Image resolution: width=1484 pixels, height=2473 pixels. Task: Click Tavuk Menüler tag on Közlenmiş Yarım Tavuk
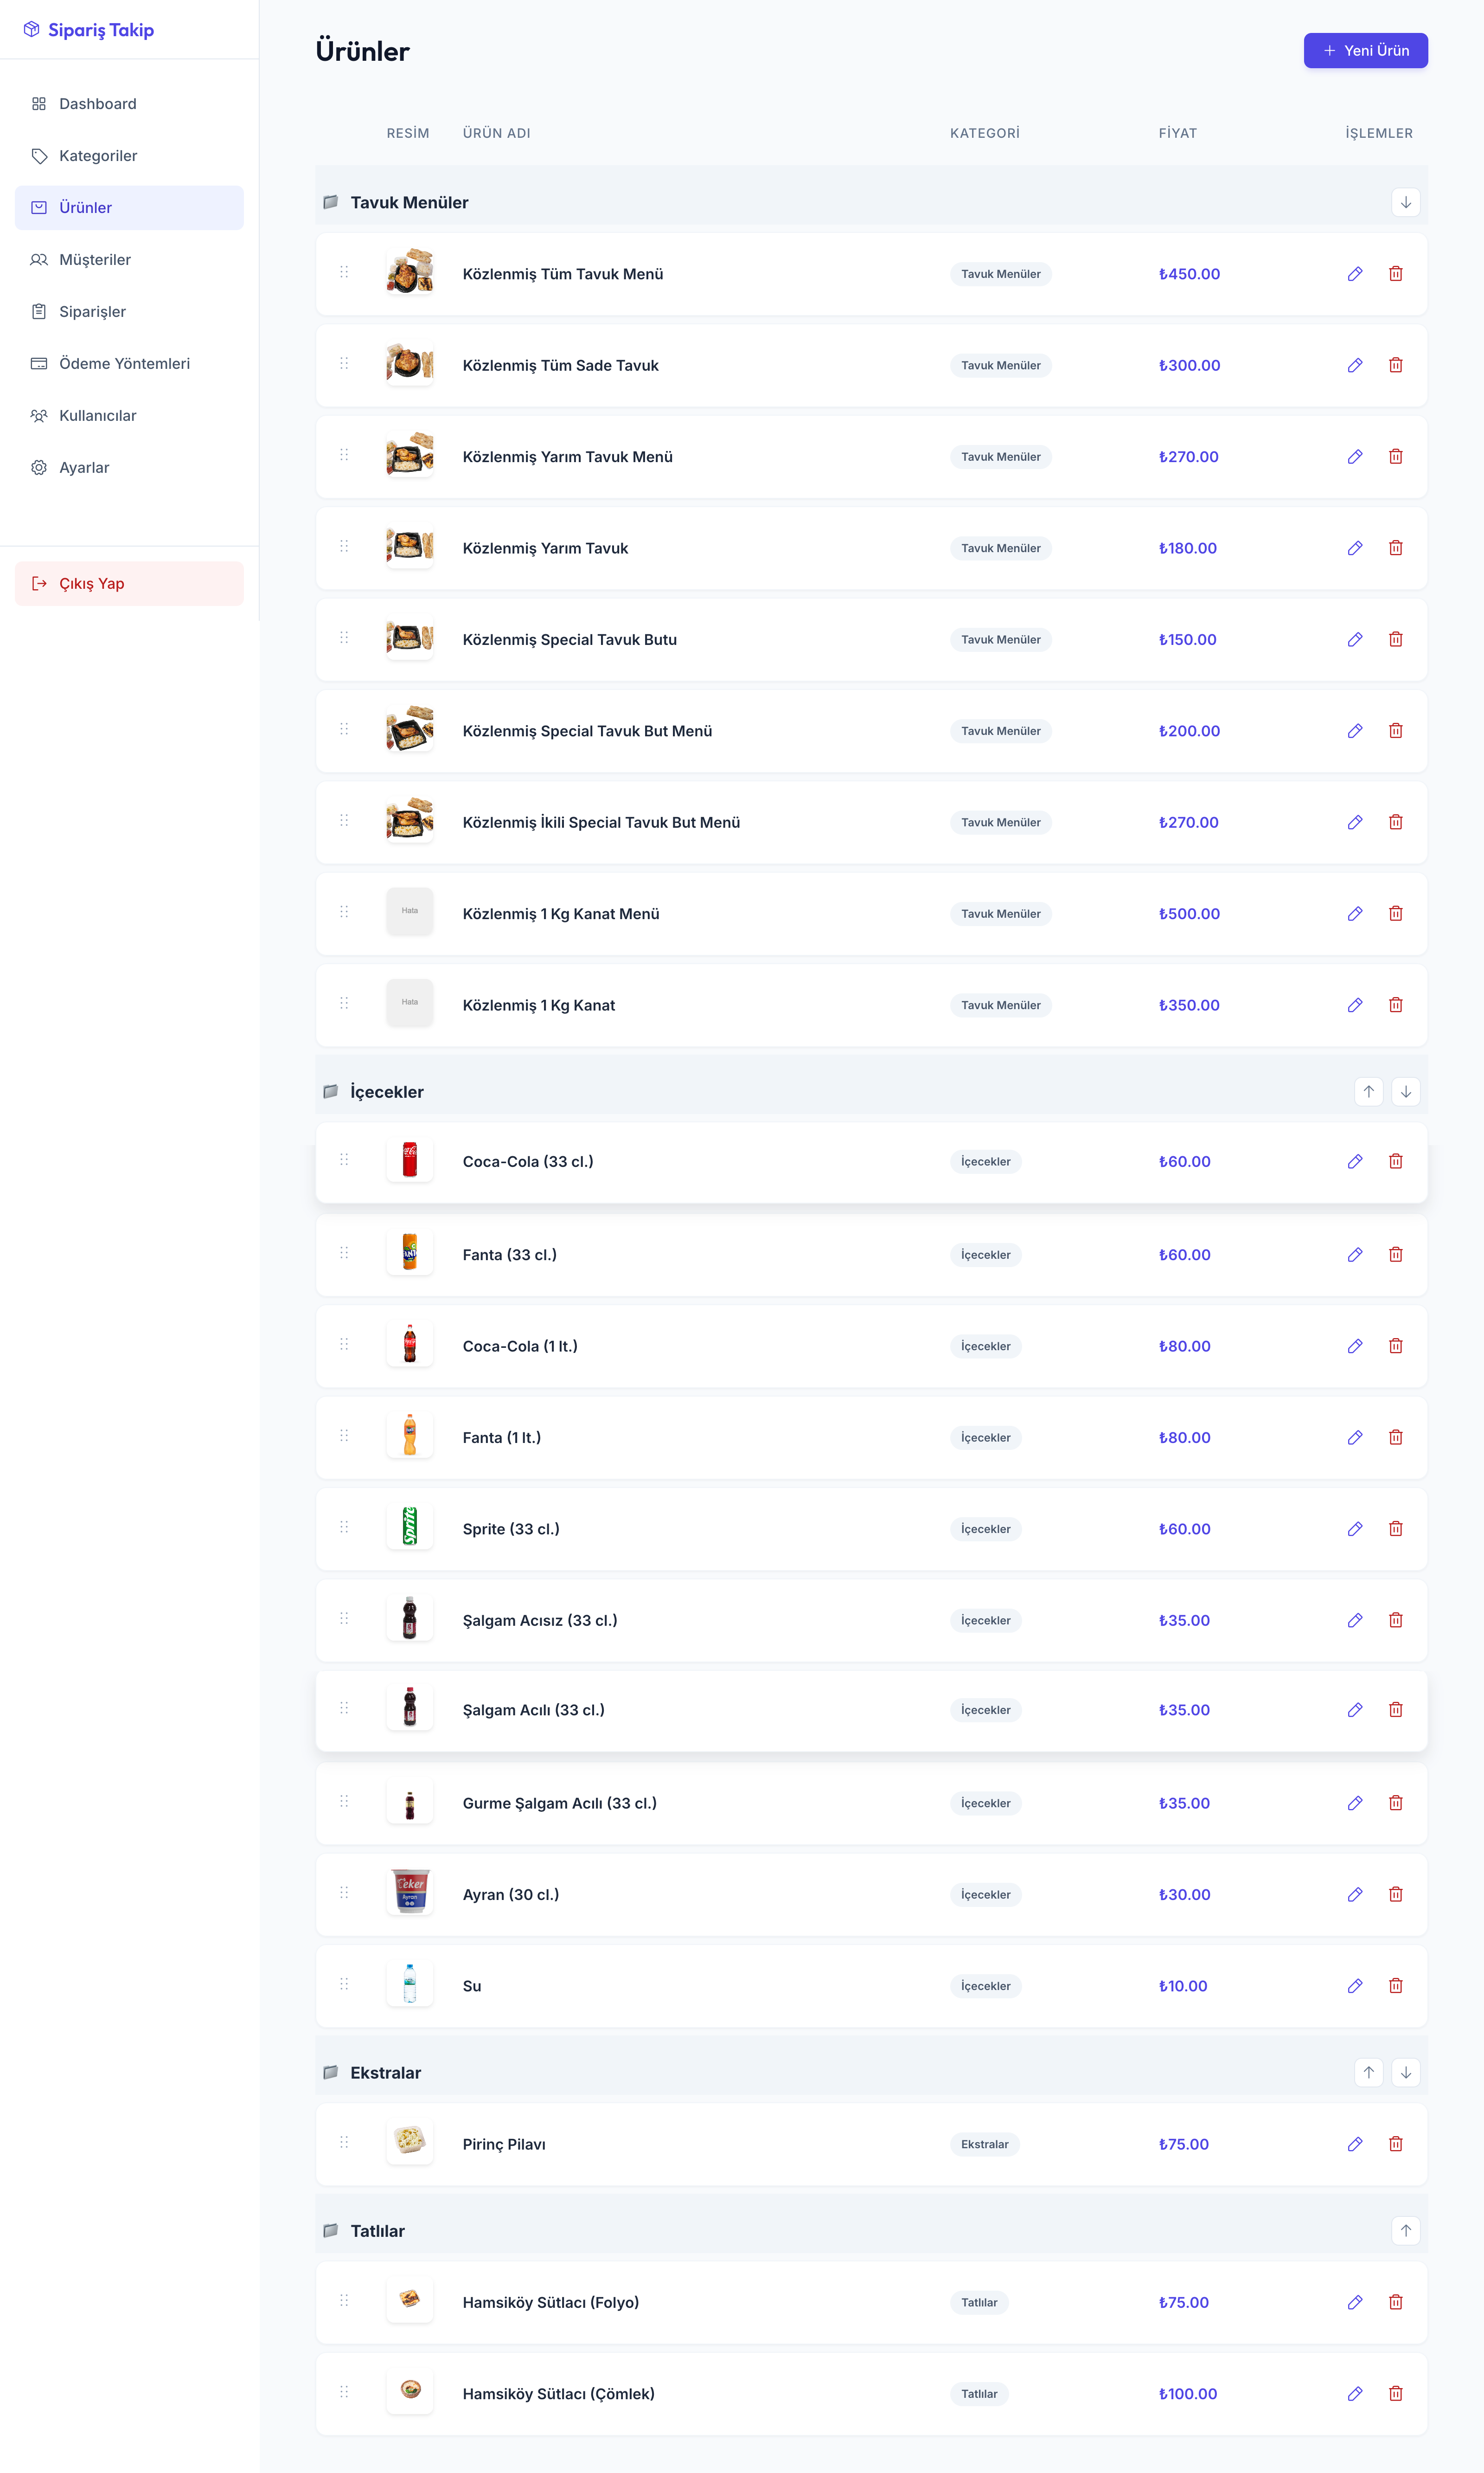click(1001, 548)
